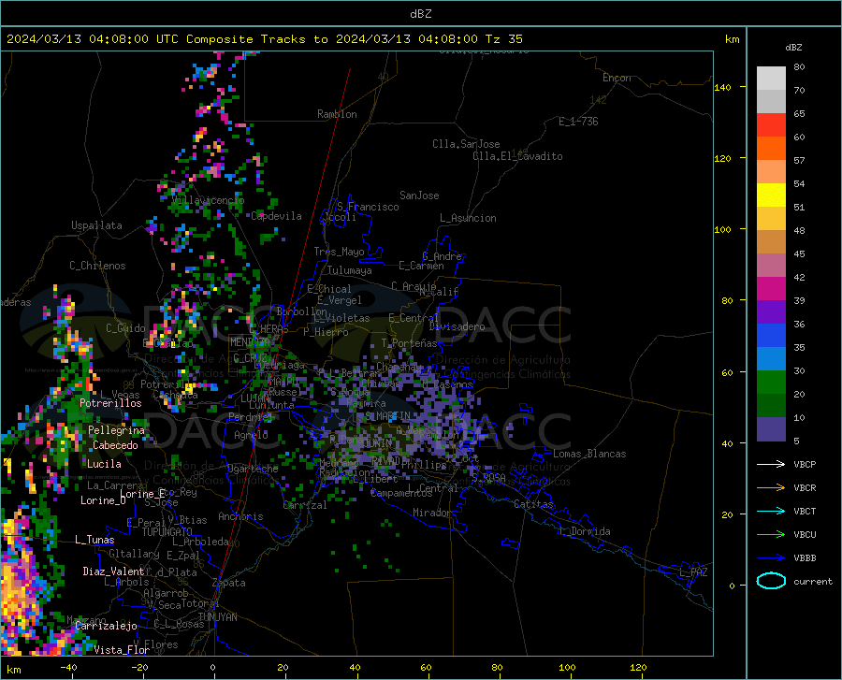Select the yellow 51 dBZ color swatch

pos(771,195)
